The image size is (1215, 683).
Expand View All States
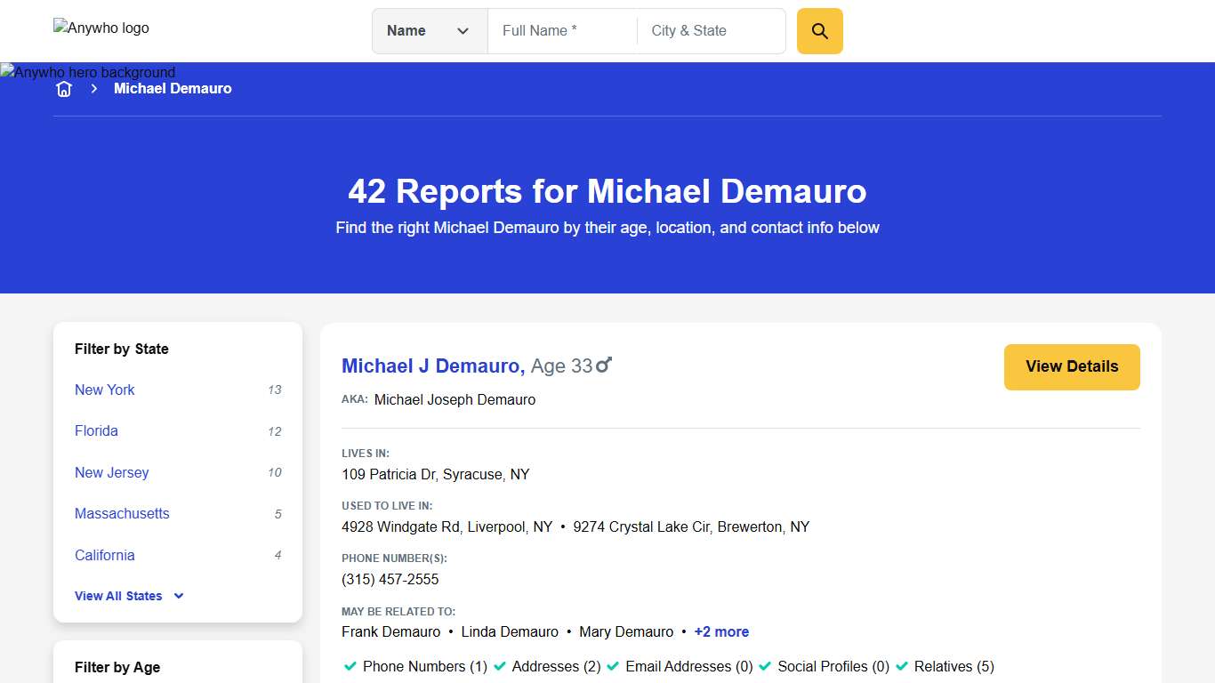(x=129, y=596)
